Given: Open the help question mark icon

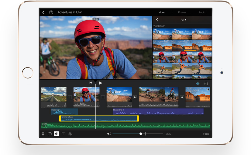Looking at the screenshot, I should 51,12.
